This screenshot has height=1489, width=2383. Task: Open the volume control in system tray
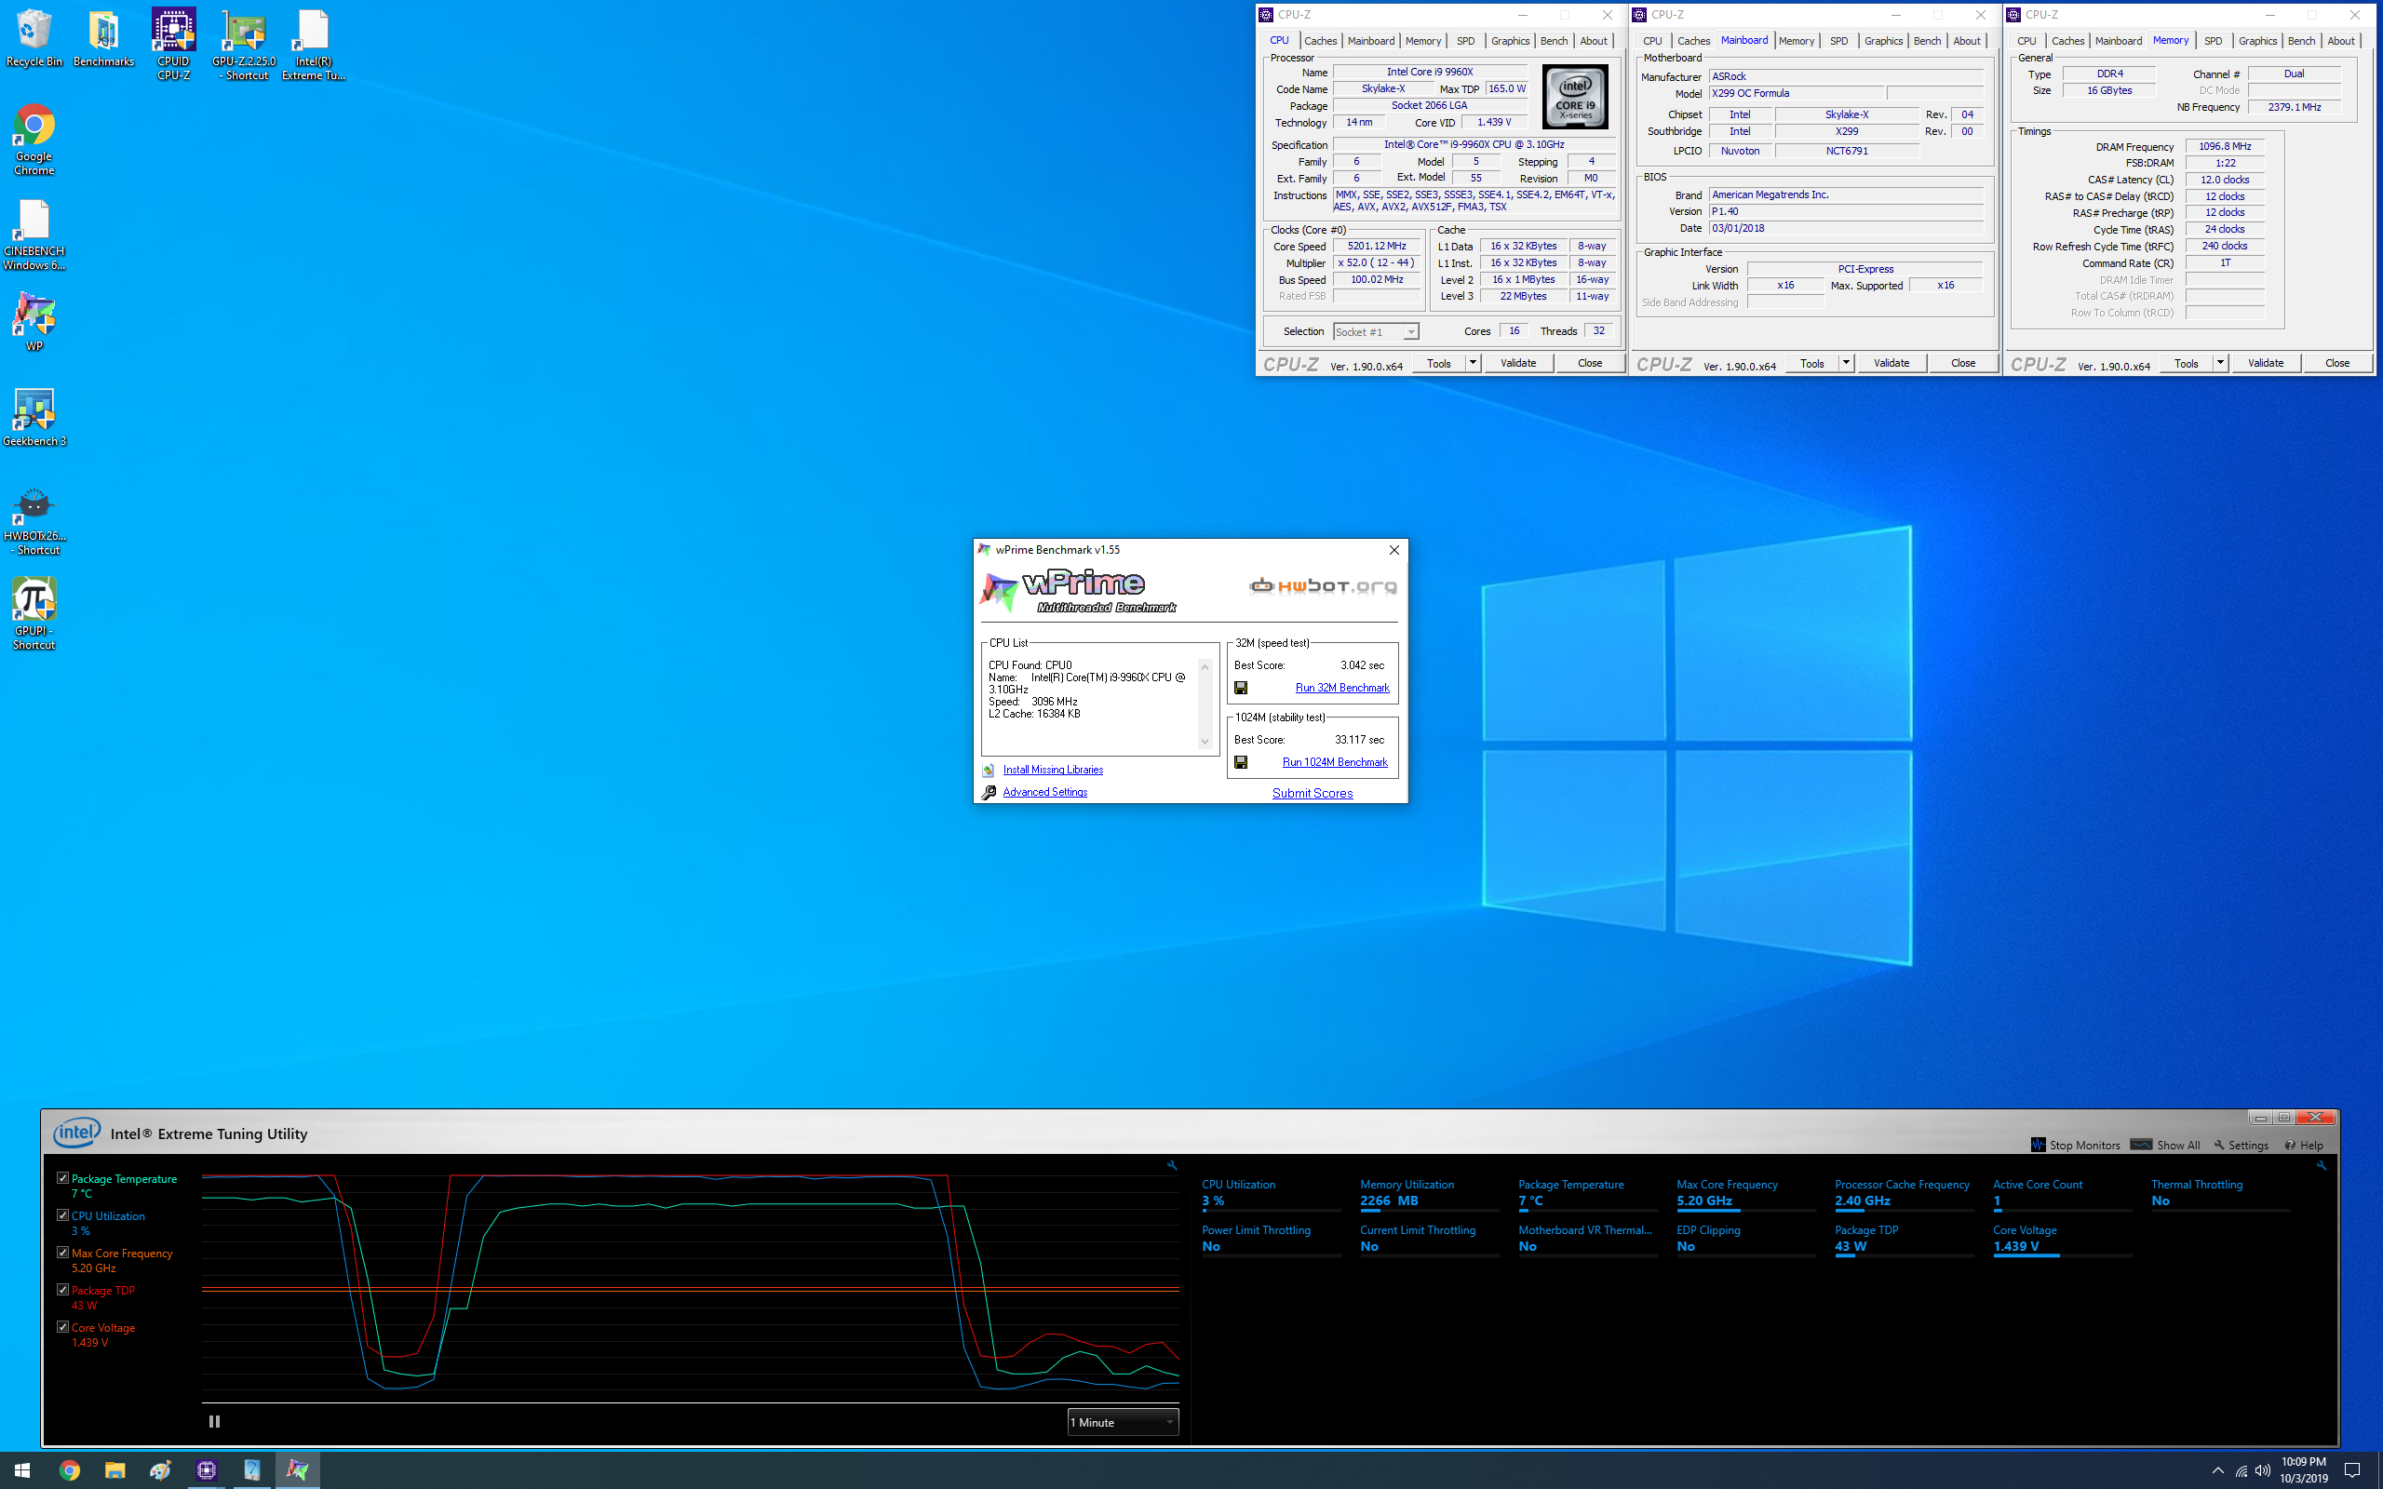click(2263, 1471)
